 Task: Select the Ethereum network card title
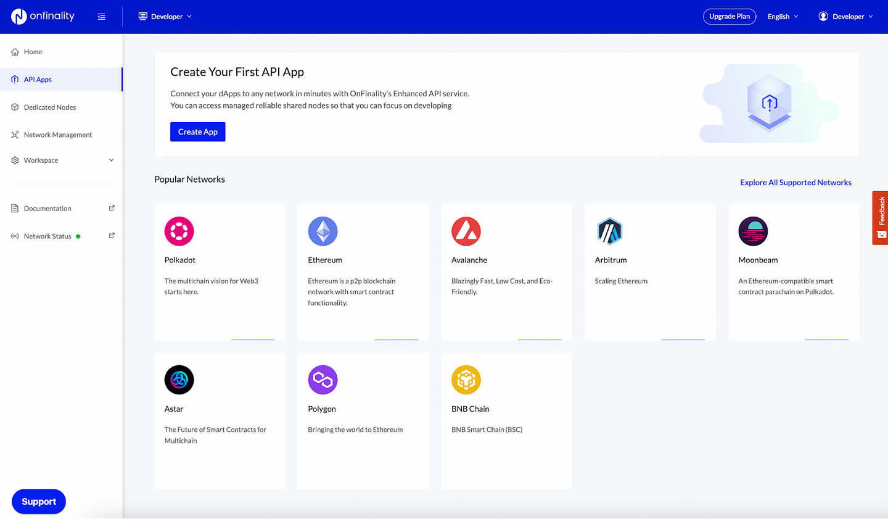click(x=325, y=260)
